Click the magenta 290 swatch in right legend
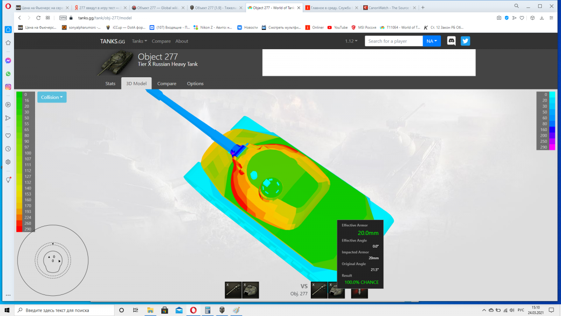The image size is (561, 316). coord(552,147)
